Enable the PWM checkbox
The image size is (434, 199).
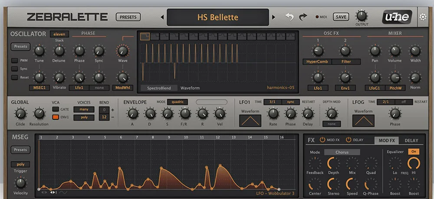(14, 61)
